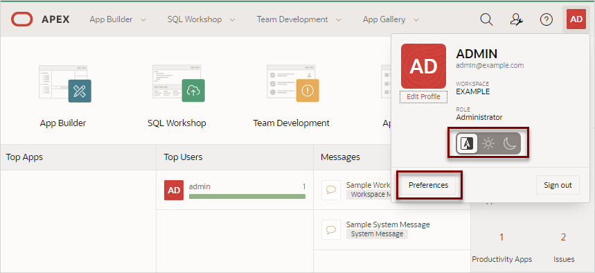The width and height of the screenshot is (595, 273).
Task: Click the Top Apps heading
Action: [24, 157]
